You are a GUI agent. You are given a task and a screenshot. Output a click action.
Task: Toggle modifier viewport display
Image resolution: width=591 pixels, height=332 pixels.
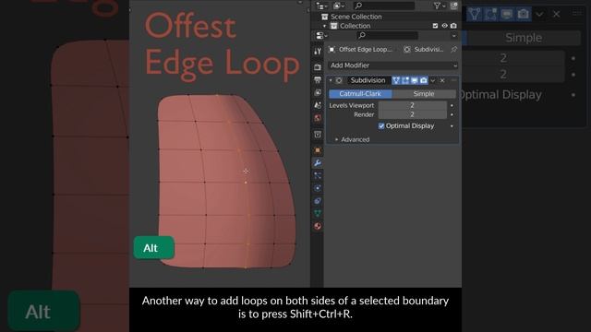[x=415, y=80]
